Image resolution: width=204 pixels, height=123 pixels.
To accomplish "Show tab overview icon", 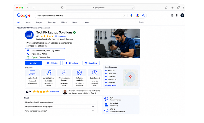I will pyautogui.click(x=178, y=7).
